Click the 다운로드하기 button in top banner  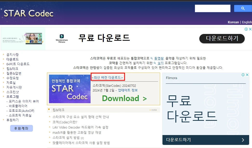click(222, 39)
